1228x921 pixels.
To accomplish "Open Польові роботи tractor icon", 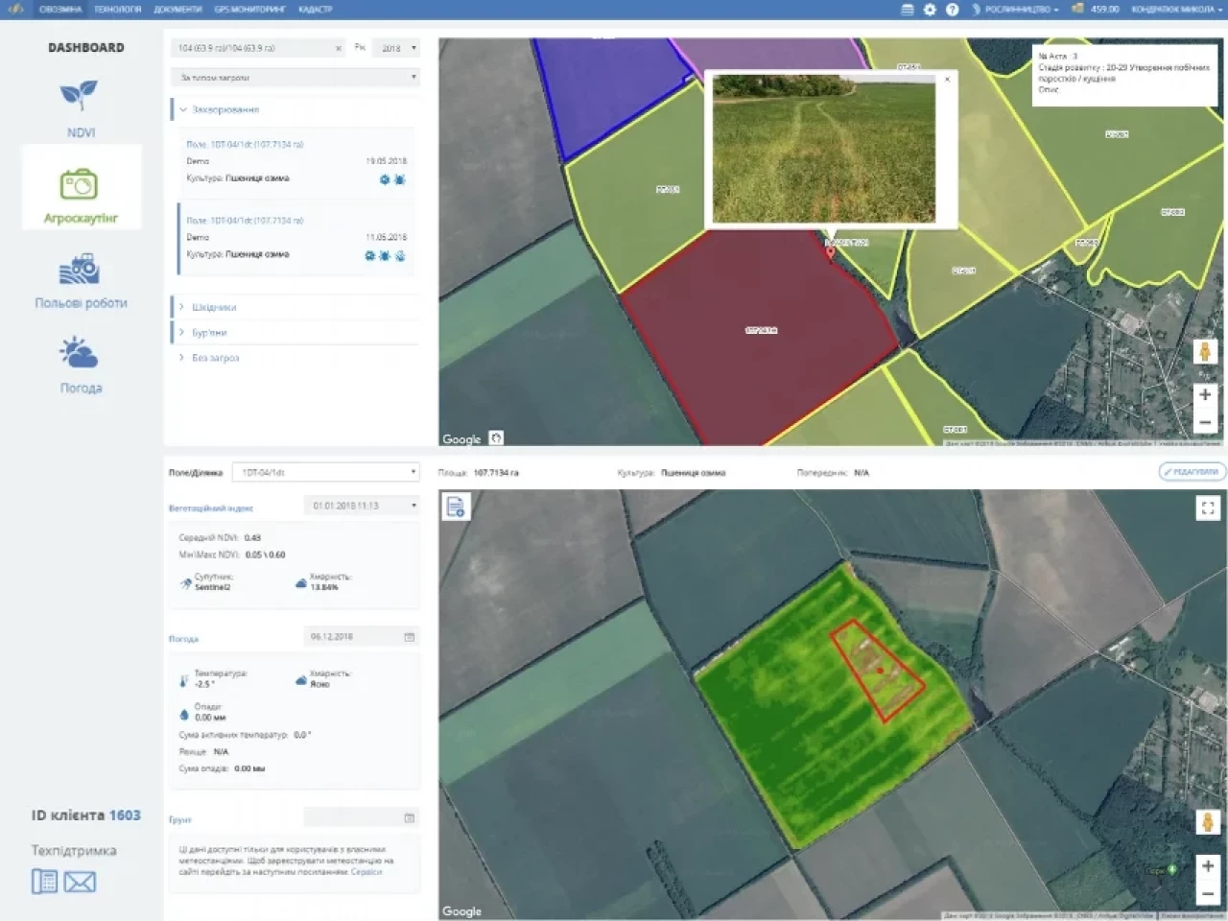I will pos(80,270).
